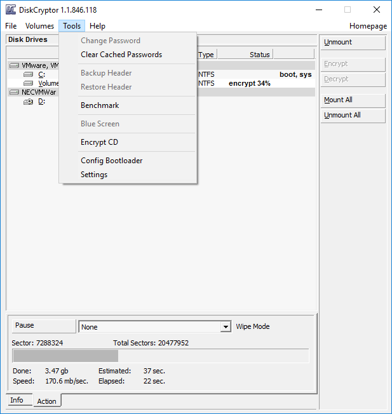The width and height of the screenshot is (392, 414).
Task: Click the Status column header
Action: tap(245, 55)
